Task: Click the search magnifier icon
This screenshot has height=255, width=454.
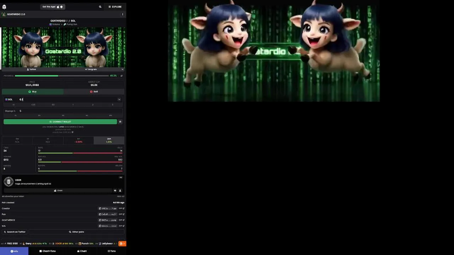Action: [x=100, y=7]
